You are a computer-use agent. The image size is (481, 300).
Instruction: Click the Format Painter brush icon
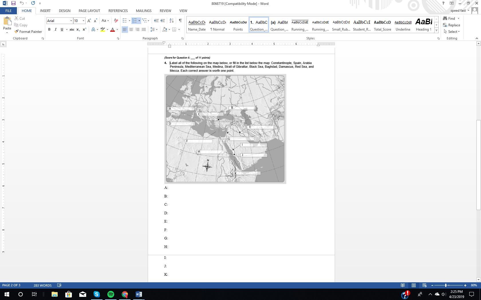[x=17, y=32]
